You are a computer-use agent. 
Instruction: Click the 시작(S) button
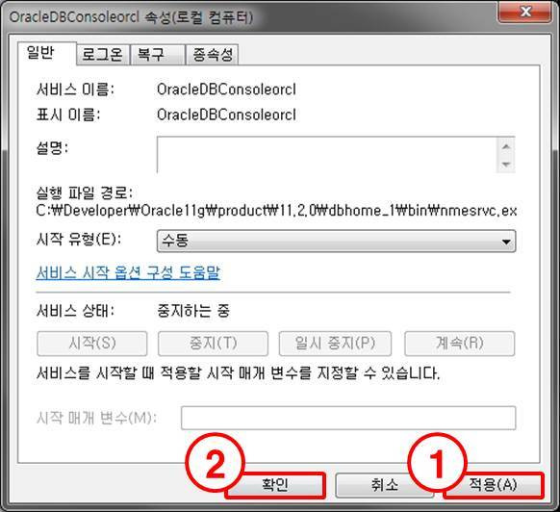92,344
